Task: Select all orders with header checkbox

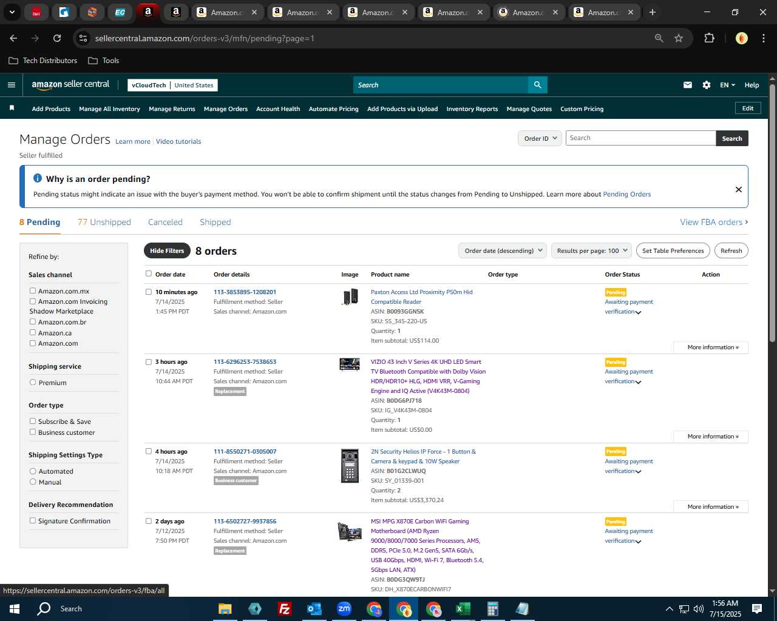Action: pyautogui.click(x=149, y=274)
